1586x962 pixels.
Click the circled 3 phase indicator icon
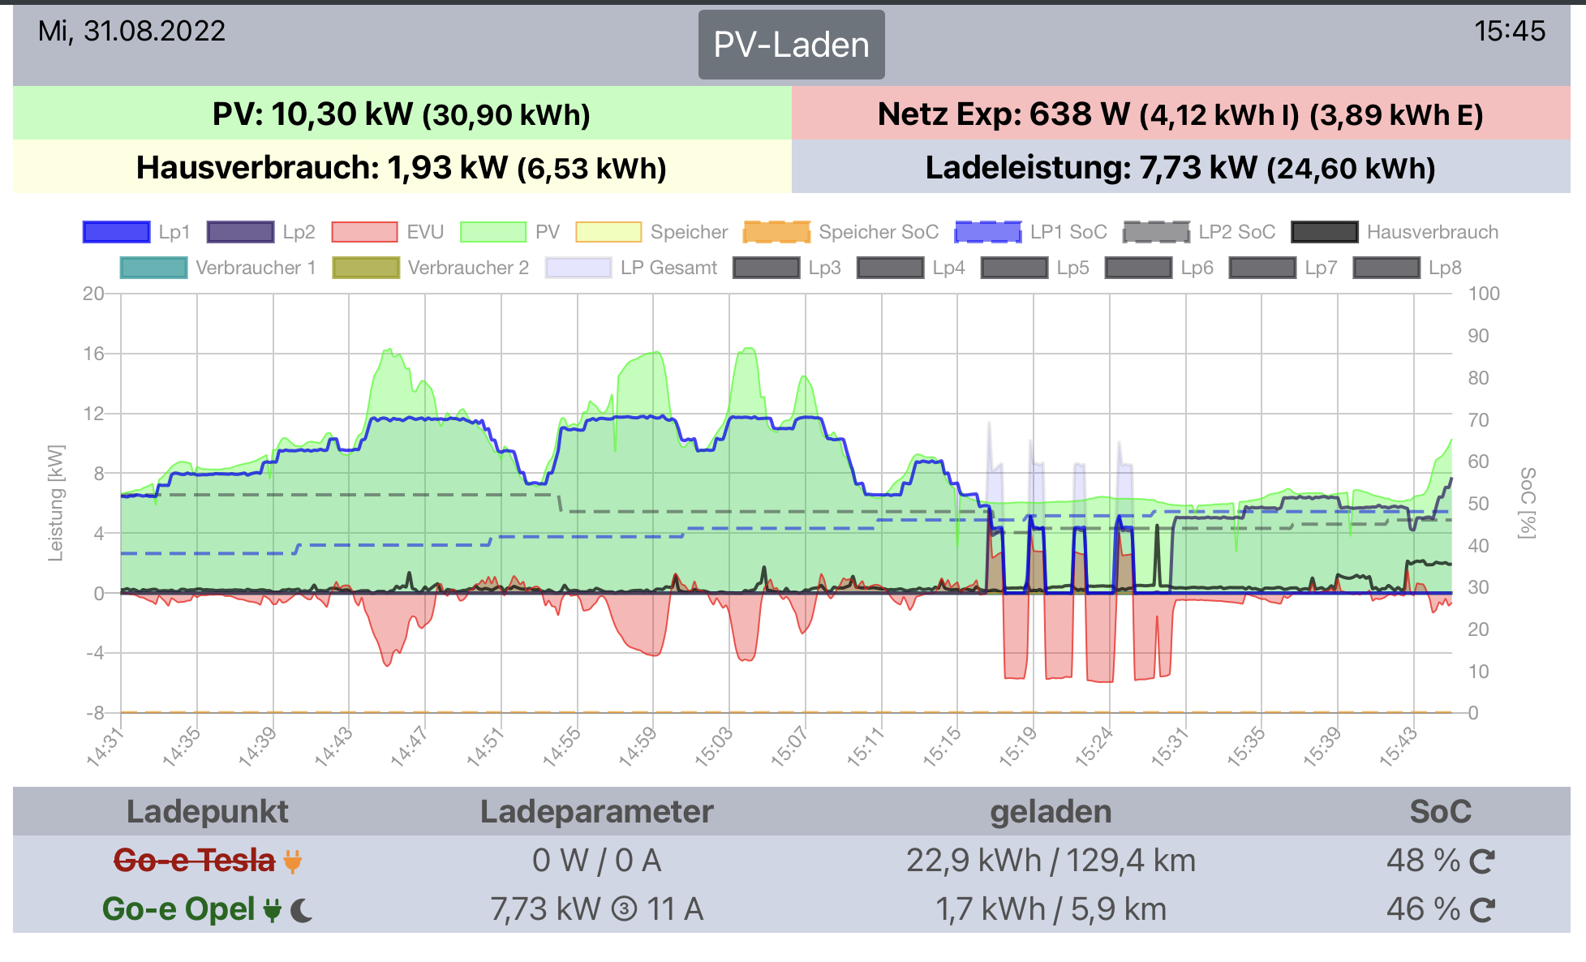point(624,909)
